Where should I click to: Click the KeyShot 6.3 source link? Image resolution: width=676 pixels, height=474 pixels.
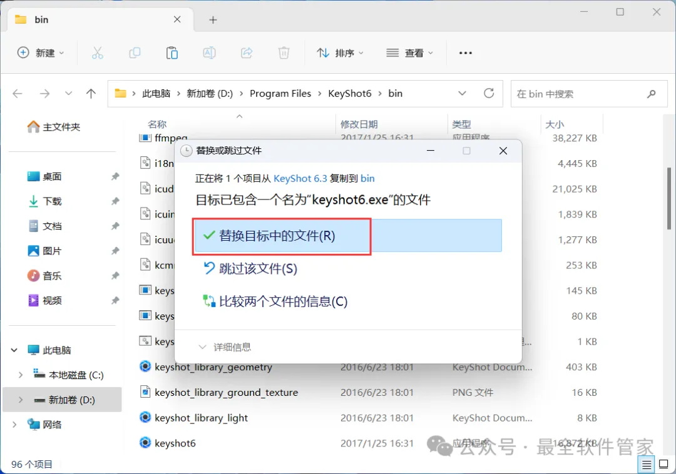(300, 178)
